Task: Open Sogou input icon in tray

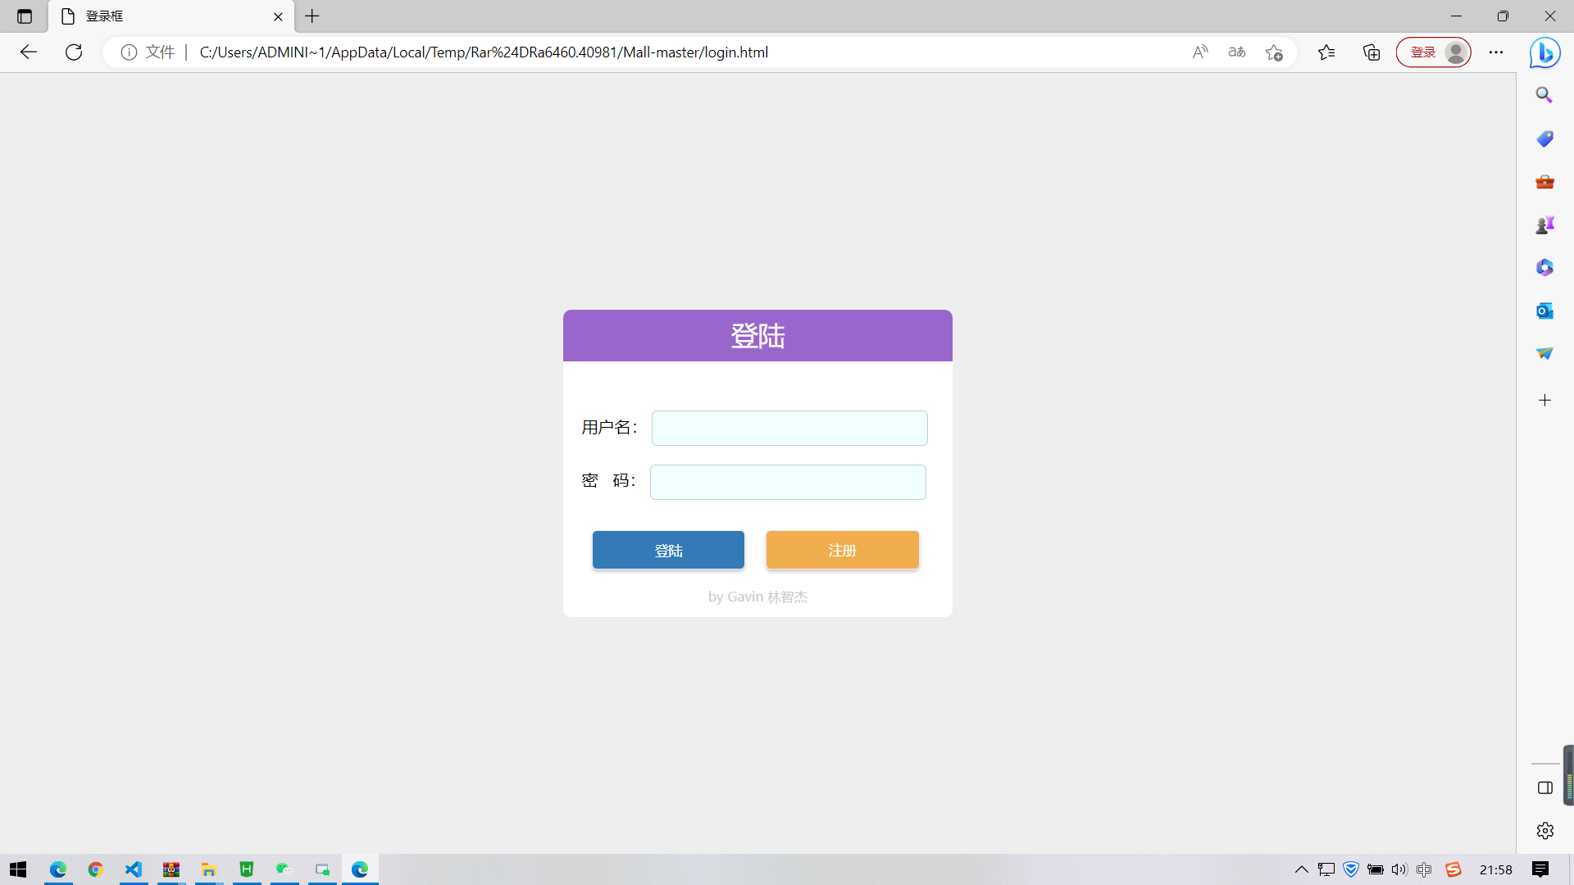Action: click(x=1453, y=869)
